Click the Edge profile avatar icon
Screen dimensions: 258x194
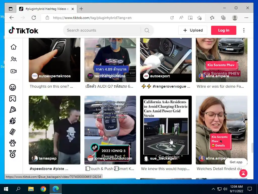(235, 18)
